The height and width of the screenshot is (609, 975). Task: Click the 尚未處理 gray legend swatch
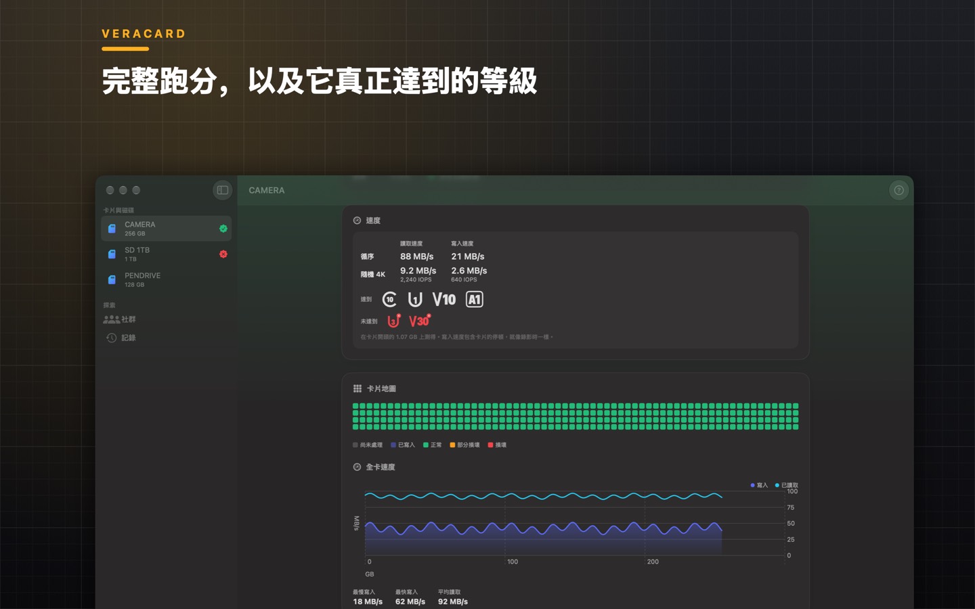click(x=355, y=445)
